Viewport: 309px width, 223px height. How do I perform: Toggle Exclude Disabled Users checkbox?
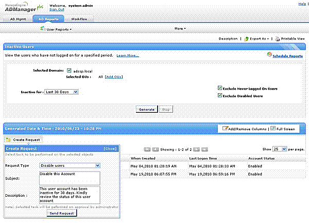click(220, 95)
